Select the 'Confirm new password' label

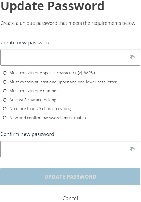click(27, 134)
